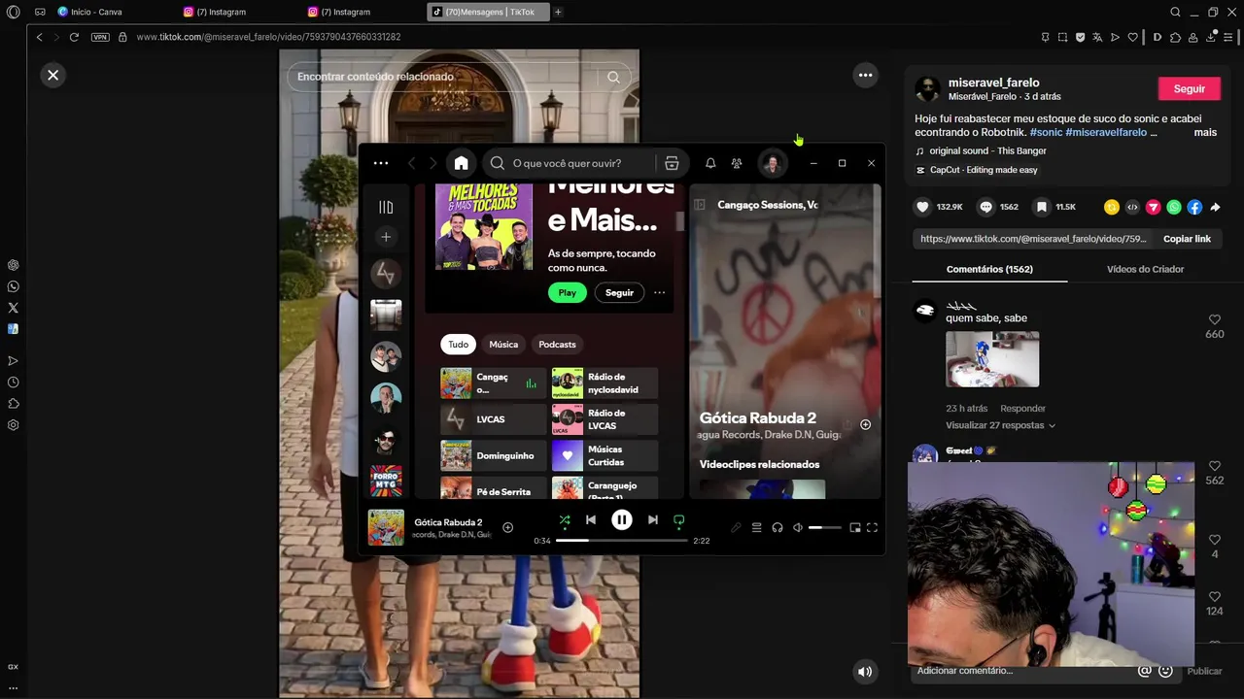
Task: Add Gótica Rabuda 2 from now playing panel
Action: 865,424
